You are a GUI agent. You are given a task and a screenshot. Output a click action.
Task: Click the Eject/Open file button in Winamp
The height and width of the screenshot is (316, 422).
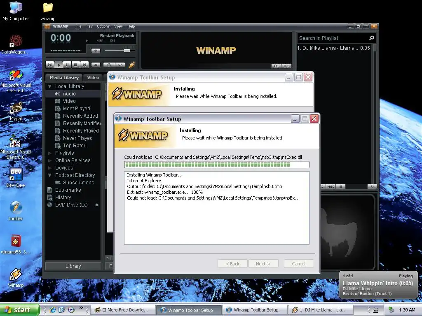click(x=96, y=65)
